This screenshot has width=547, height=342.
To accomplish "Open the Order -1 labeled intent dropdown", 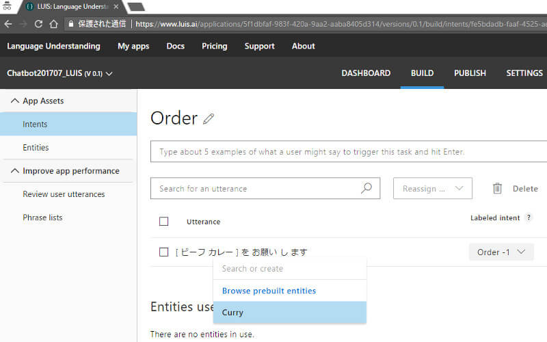I will [x=501, y=252].
